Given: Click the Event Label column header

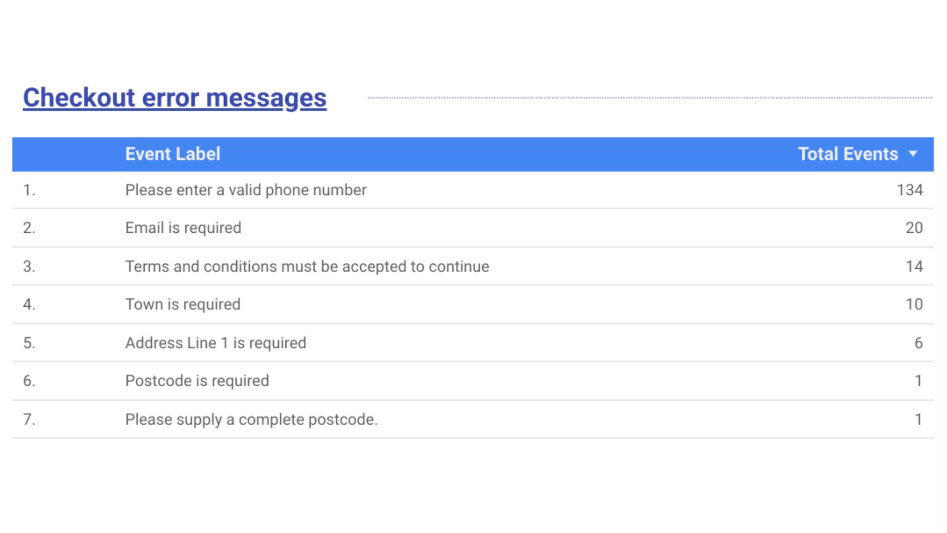Looking at the screenshot, I should pyautogui.click(x=172, y=154).
